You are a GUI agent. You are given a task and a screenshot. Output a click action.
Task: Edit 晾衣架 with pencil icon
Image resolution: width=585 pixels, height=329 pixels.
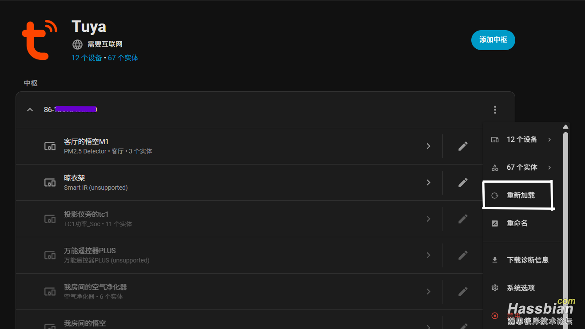pos(463,182)
